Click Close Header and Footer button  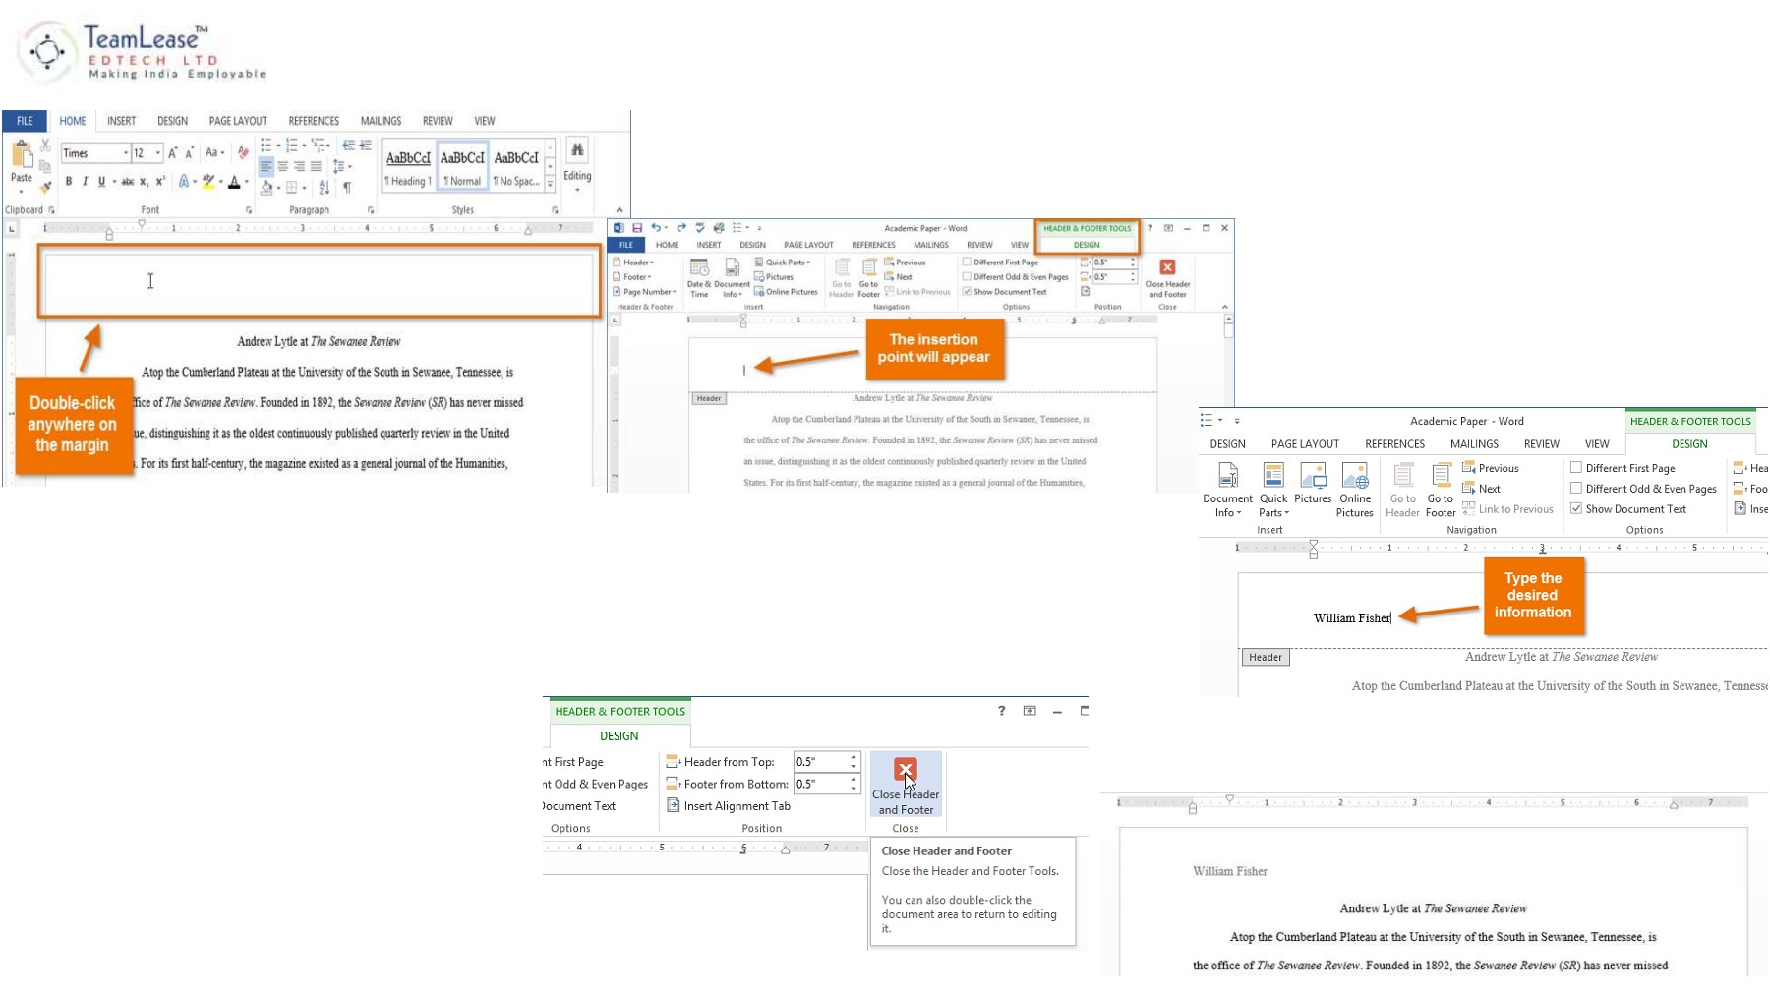coord(905,784)
